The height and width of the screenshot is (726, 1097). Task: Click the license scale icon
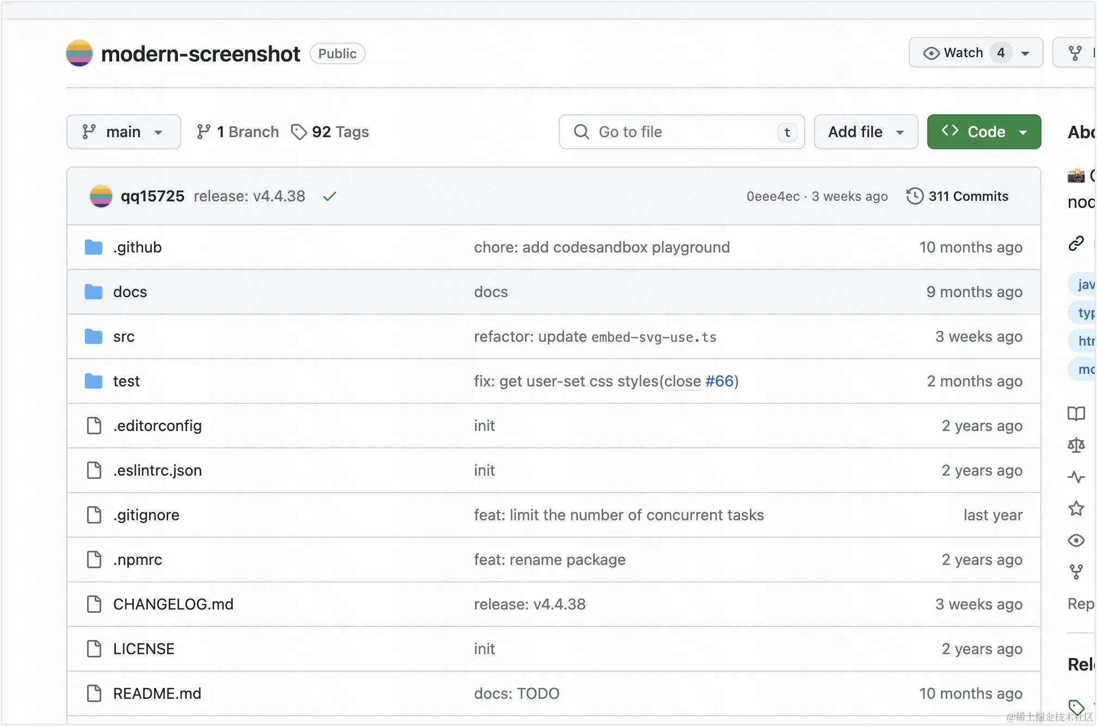pos(1076,446)
